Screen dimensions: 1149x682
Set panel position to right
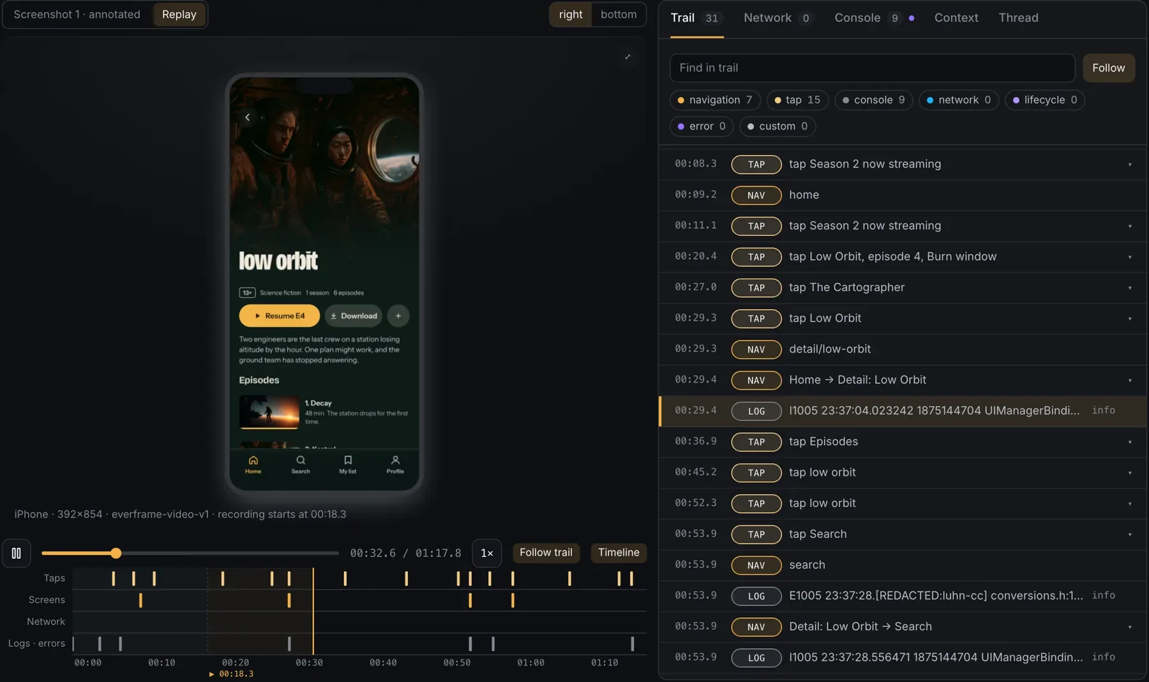[x=571, y=14]
